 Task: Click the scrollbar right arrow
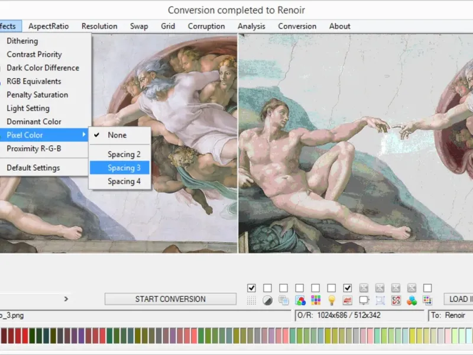pos(66,299)
